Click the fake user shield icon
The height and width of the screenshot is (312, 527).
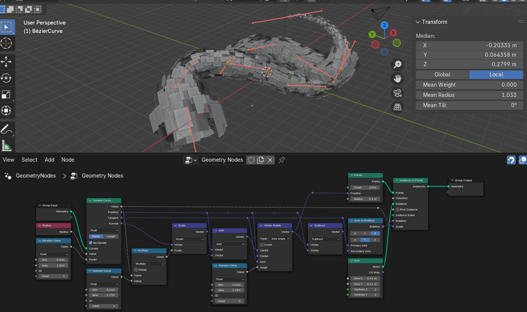[251, 160]
